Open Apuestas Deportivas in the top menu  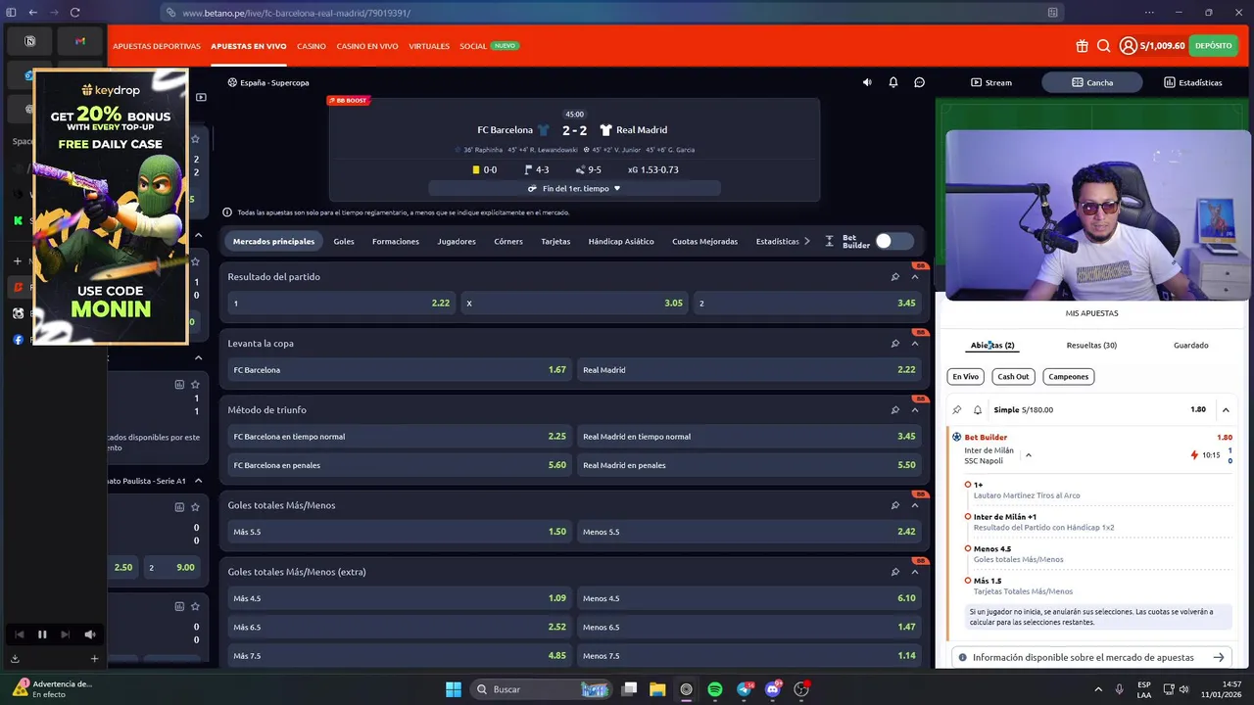pyautogui.click(x=157, y=46)
